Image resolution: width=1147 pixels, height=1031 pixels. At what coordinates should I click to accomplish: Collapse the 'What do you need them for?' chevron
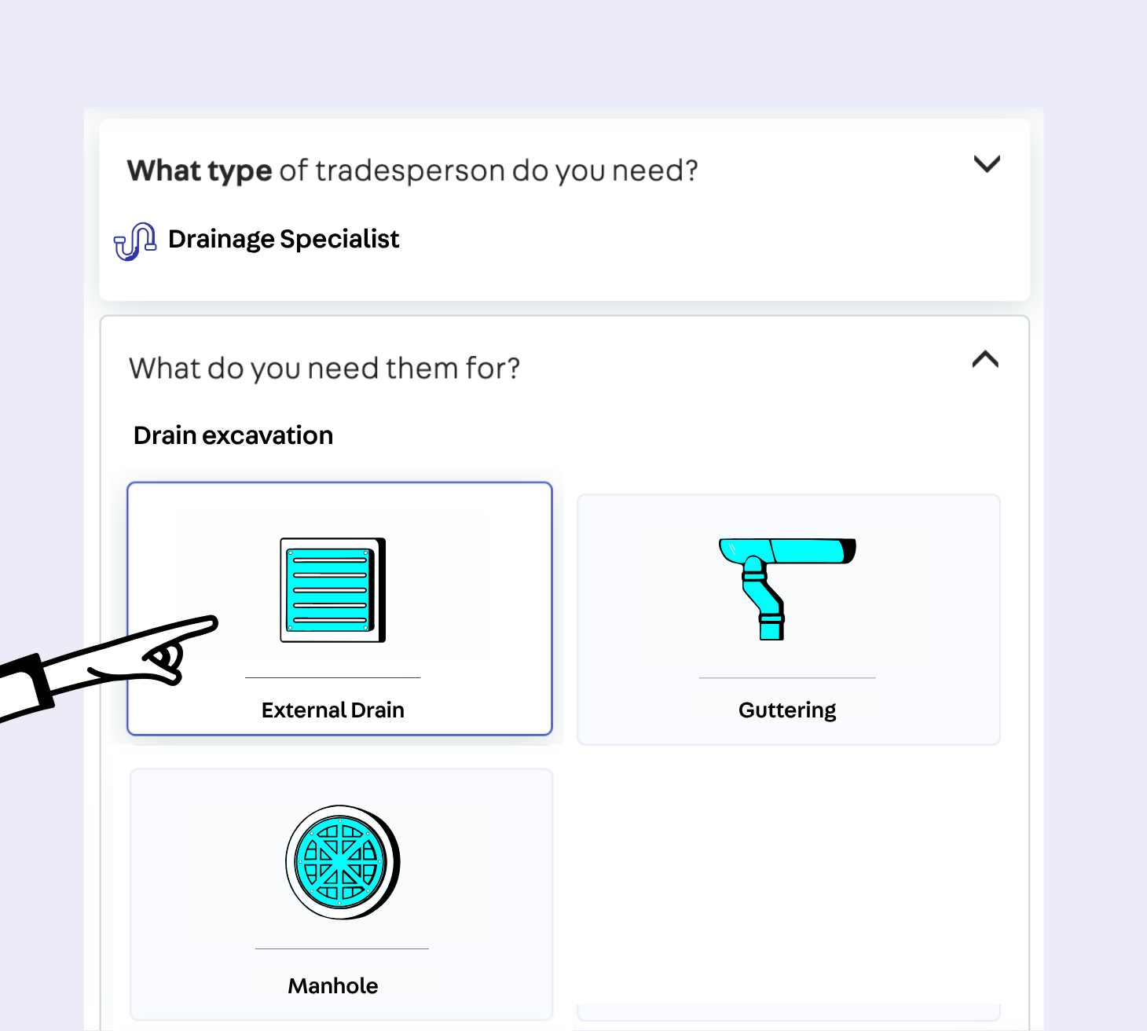(x=985, y=360)
